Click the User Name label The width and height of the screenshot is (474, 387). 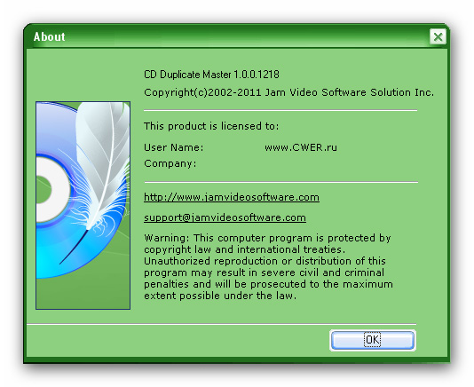click(174, 147)
